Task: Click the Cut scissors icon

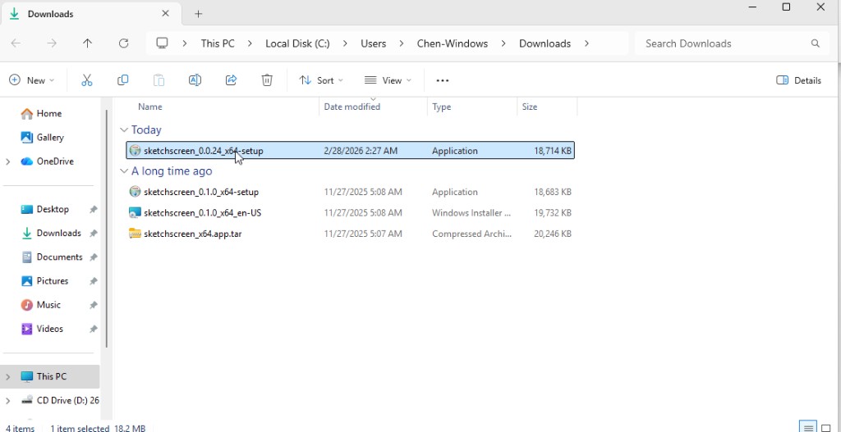Action: (x=87, y=80)
